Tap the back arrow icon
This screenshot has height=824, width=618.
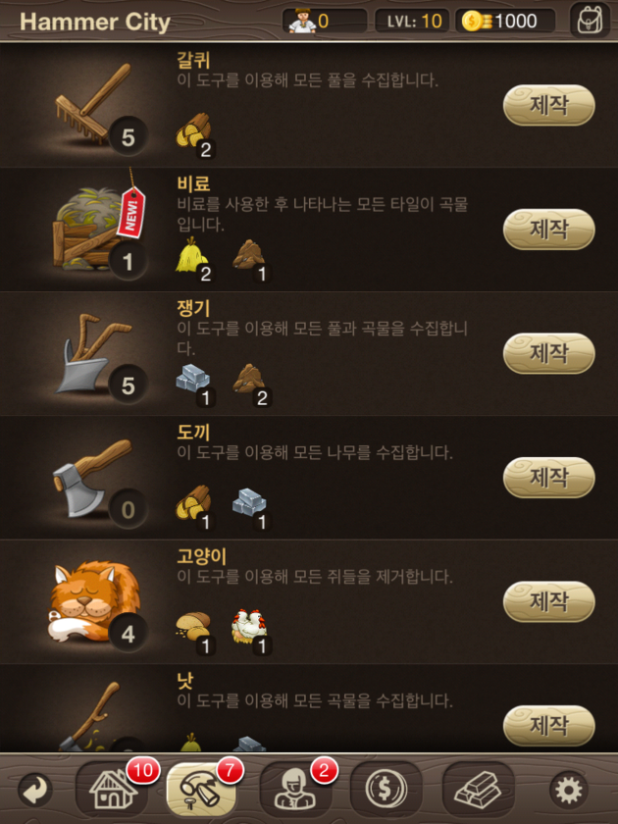(35, 790)
